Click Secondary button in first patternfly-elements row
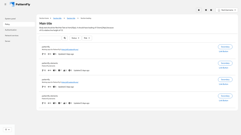 pos(225,63)
